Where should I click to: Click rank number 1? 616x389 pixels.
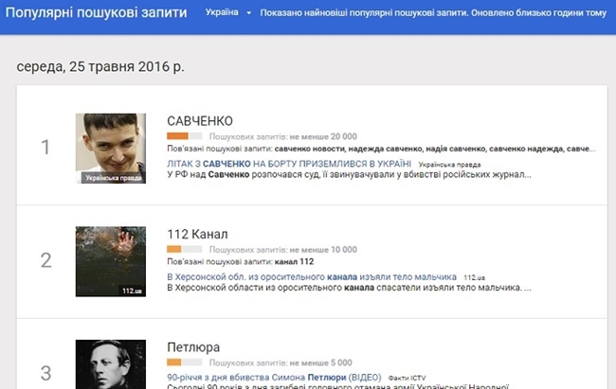click(45, 148)
